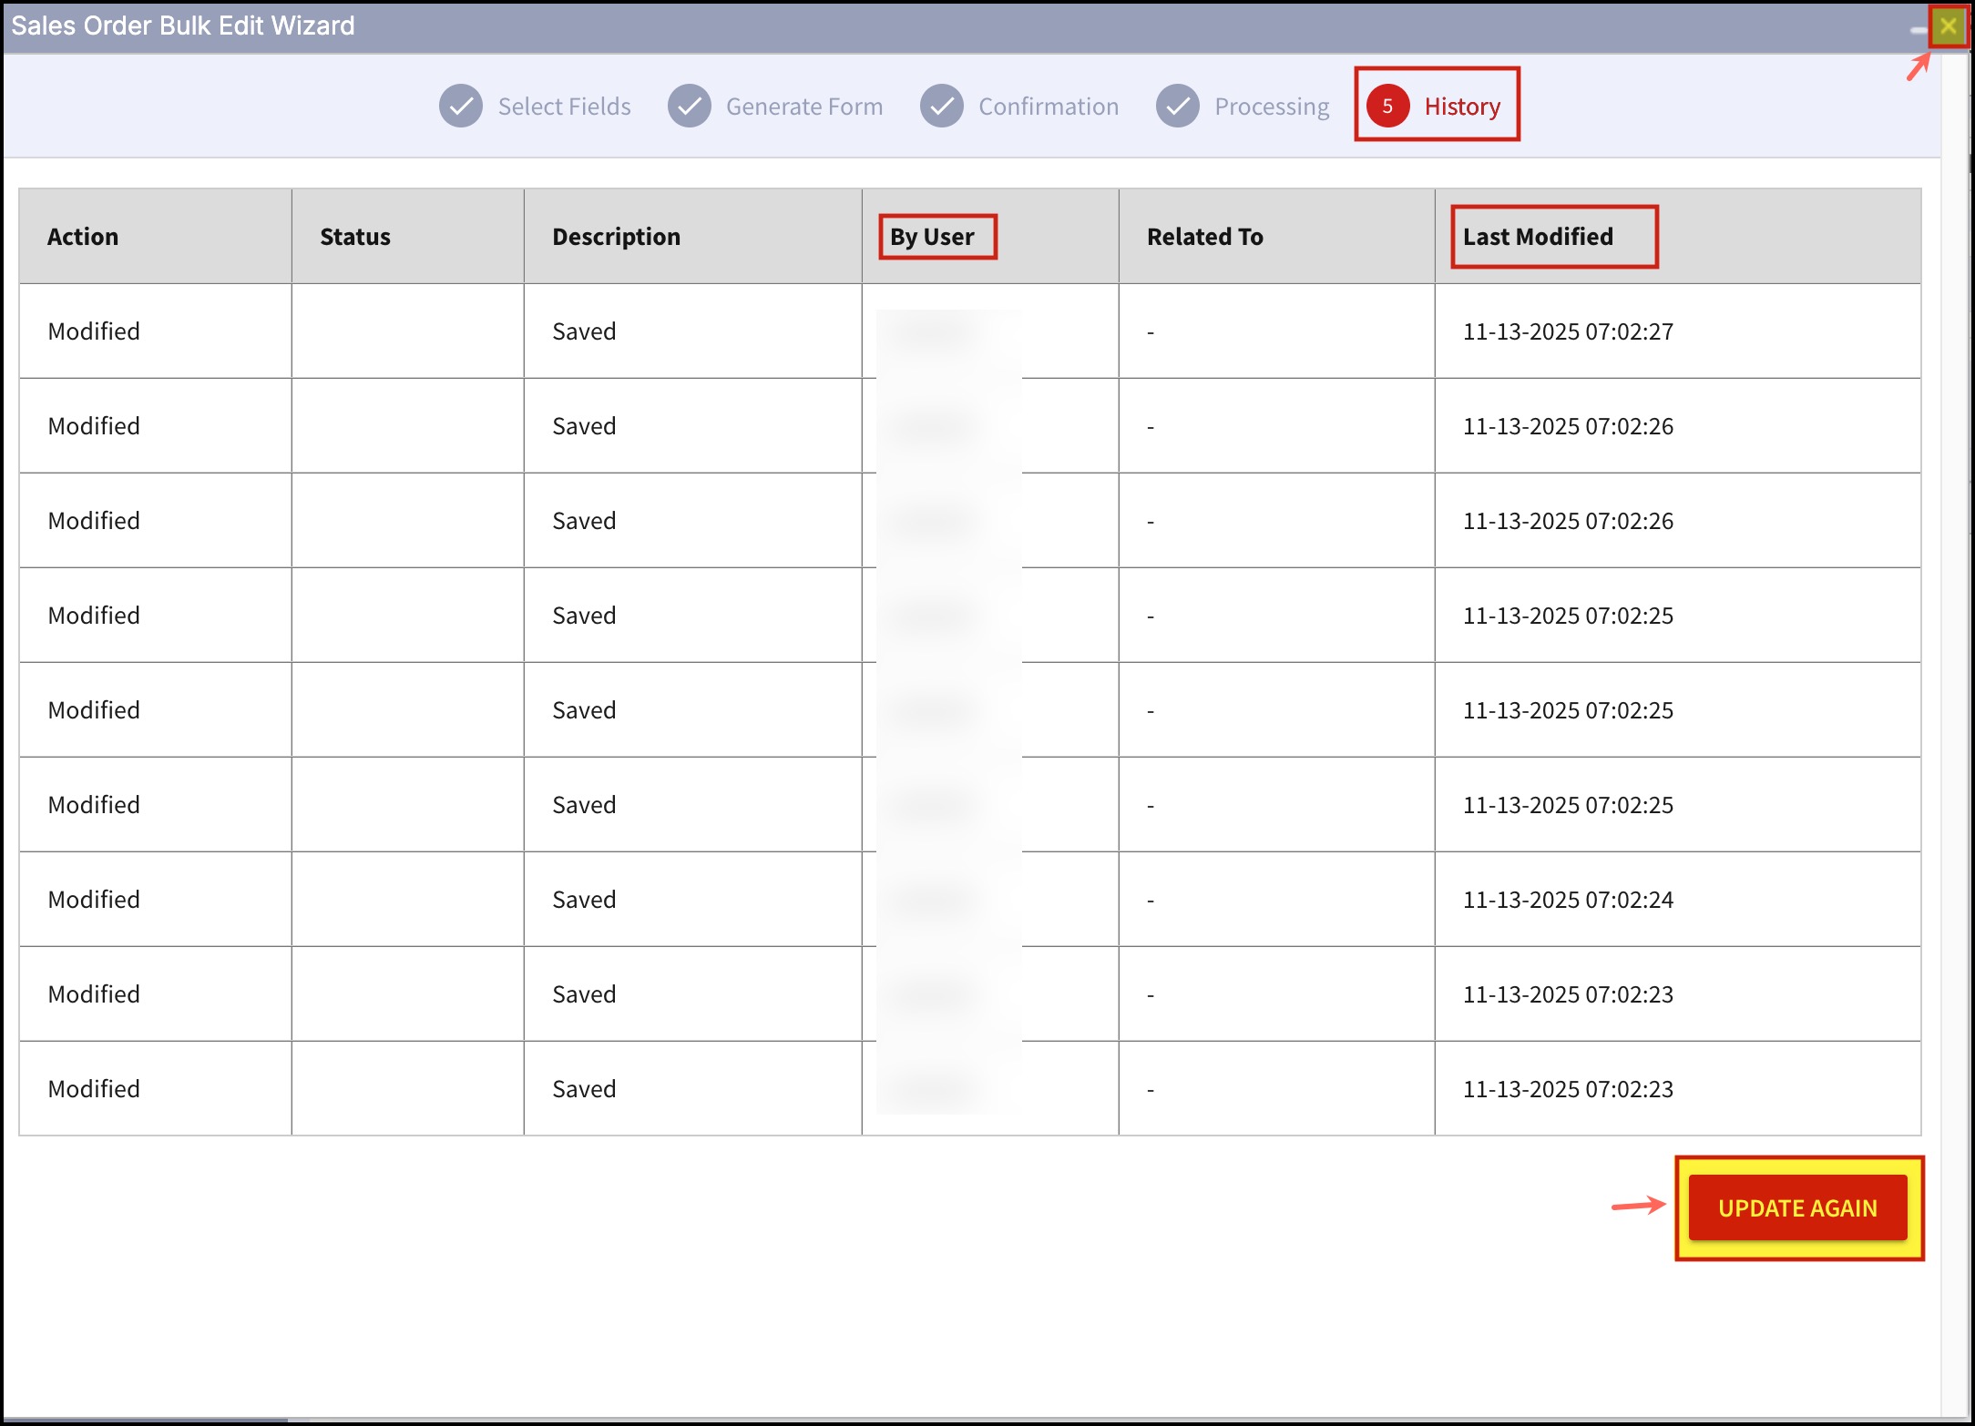
Task: Click the red step 5 circle
Action: [x=1387, y=107]
